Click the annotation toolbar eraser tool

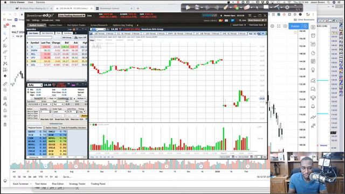point(247,7)
